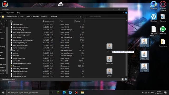Select the launcher_accounts.json file

point(47,27)
